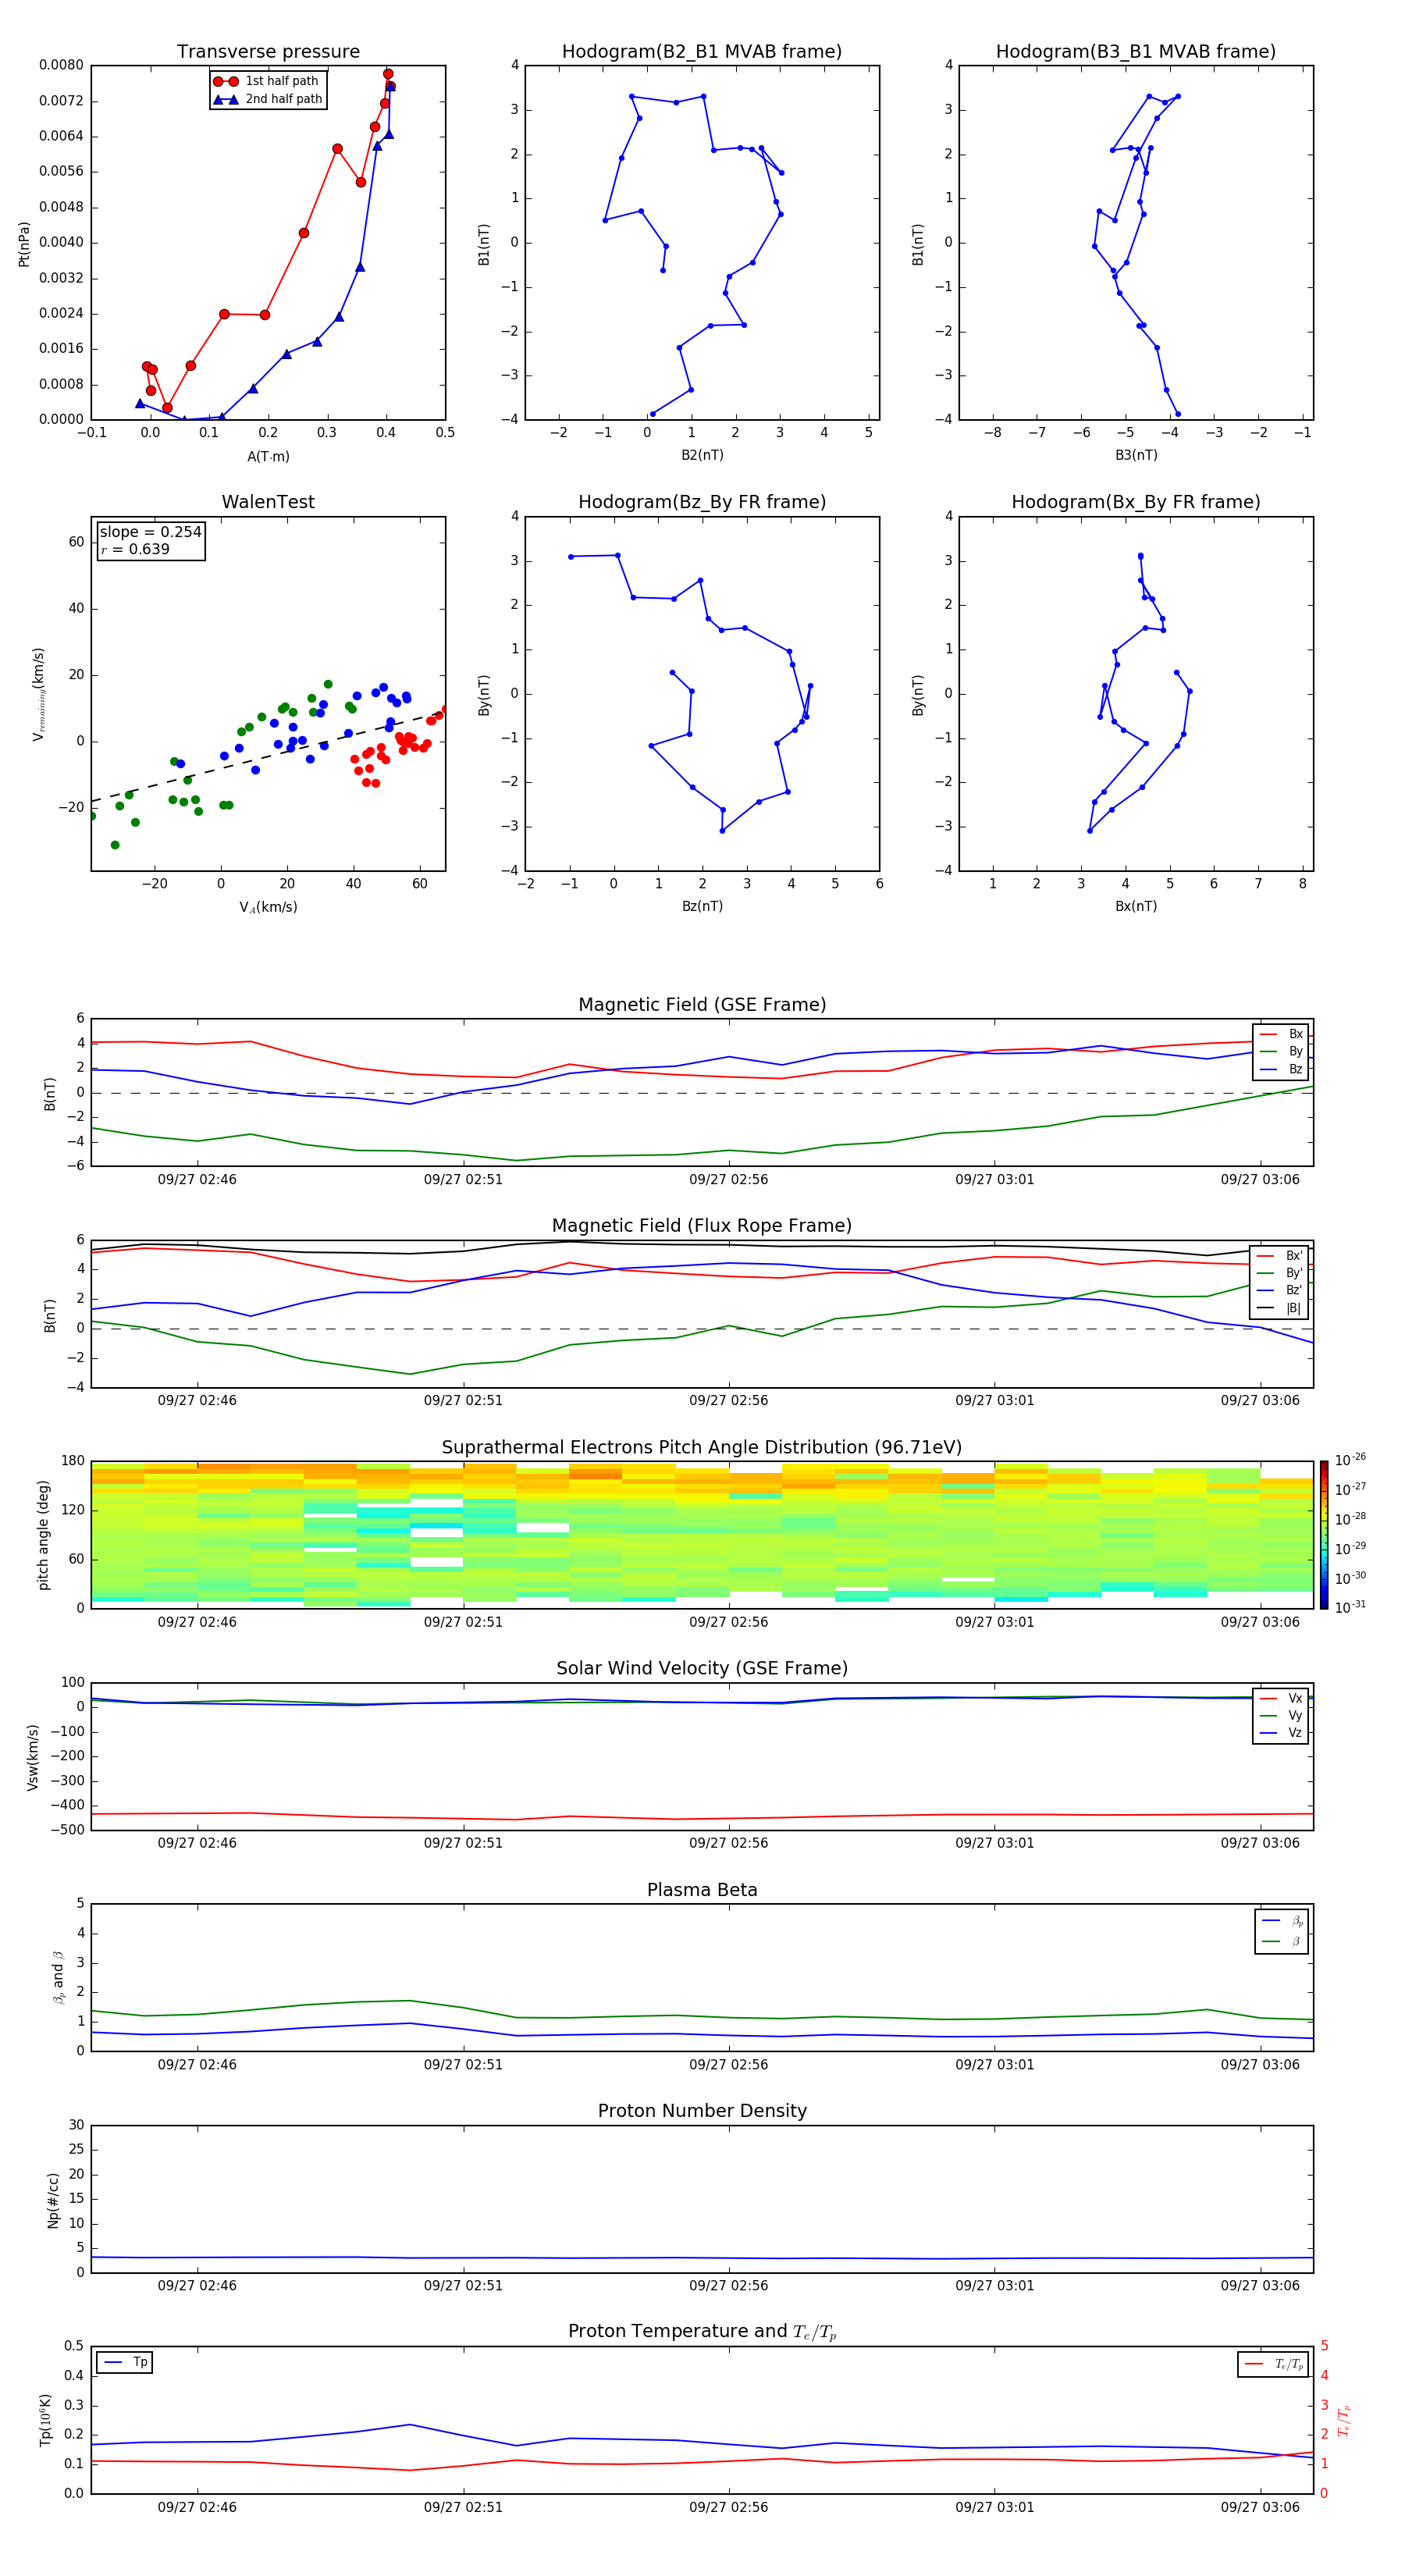Click the 'Tp' legend entry in temperature panel
The height and width of the screenshot is (2576, 1405).
(125, 2363)
